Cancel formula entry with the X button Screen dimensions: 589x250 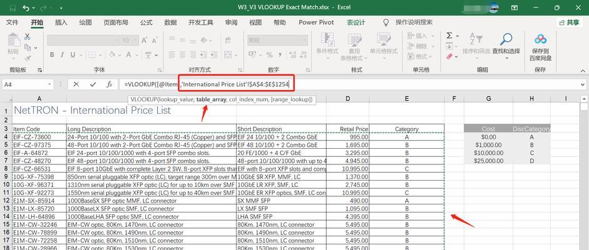tap(76, 85)
